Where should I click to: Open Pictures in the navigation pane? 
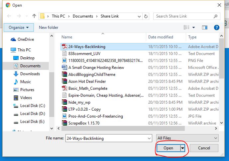tap(24, 90)
